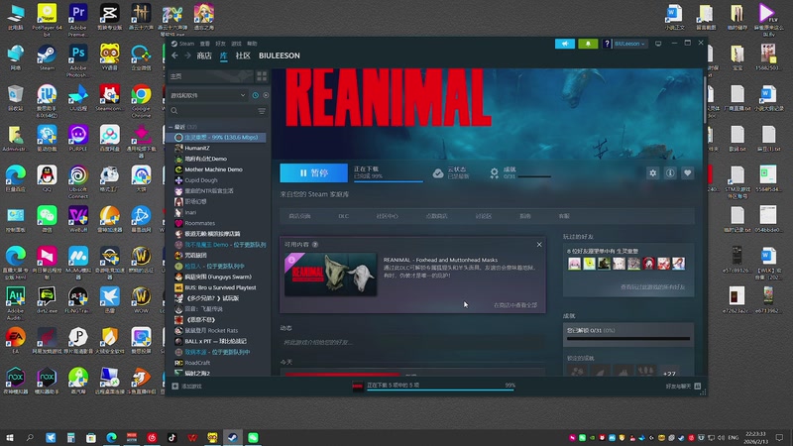This screenshot has width=793, height=446.
Task: Select BALL x PIT in library list
Action: point(217,341)
